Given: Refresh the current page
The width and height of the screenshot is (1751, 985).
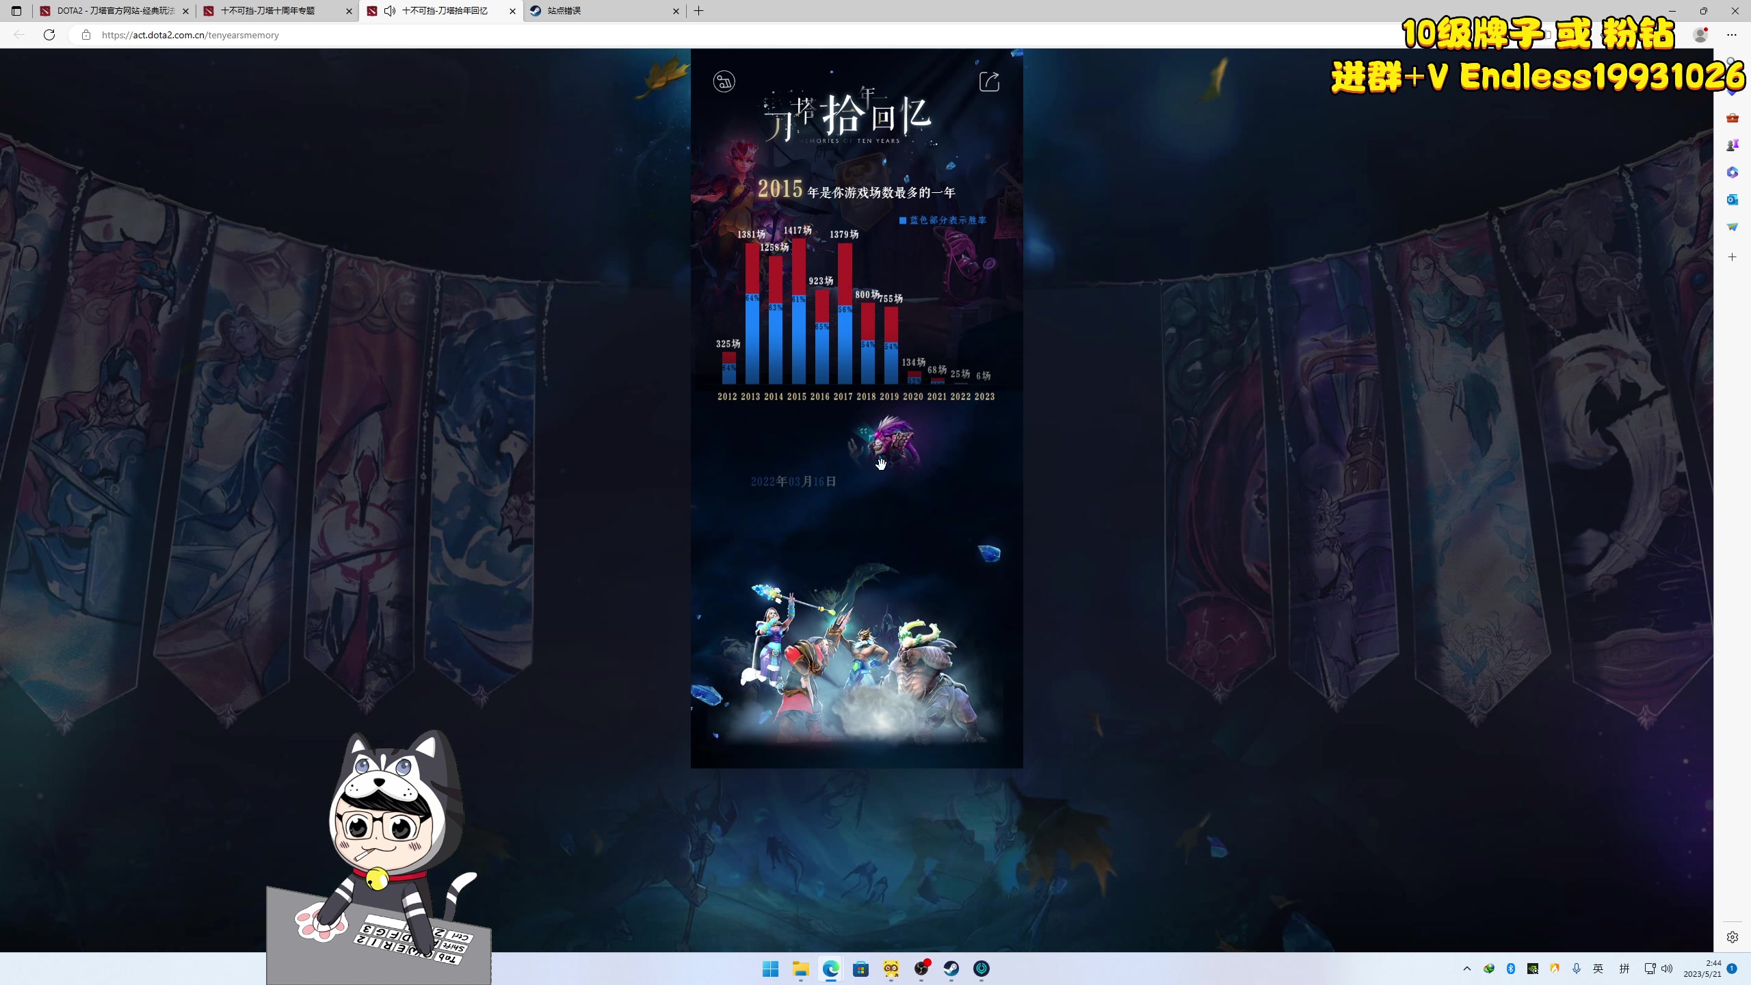Looking at the screenshot, I should [x=49, y=35].
